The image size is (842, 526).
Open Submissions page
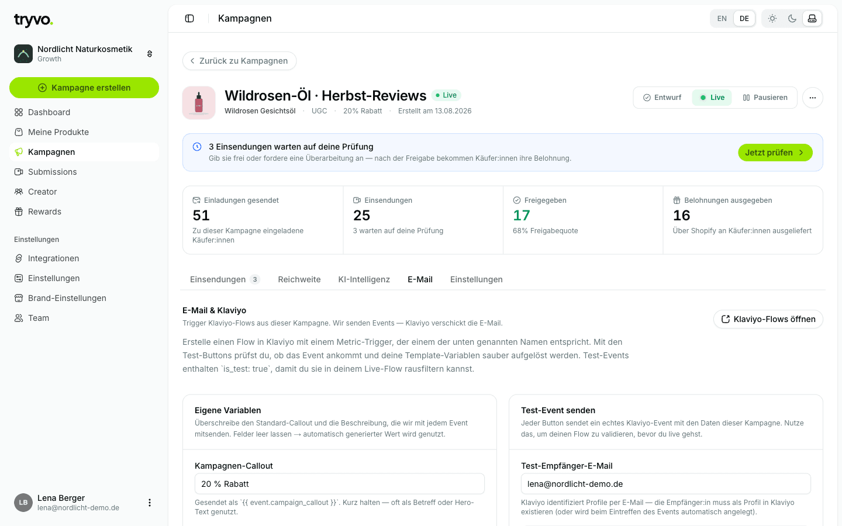click(84, 172)
